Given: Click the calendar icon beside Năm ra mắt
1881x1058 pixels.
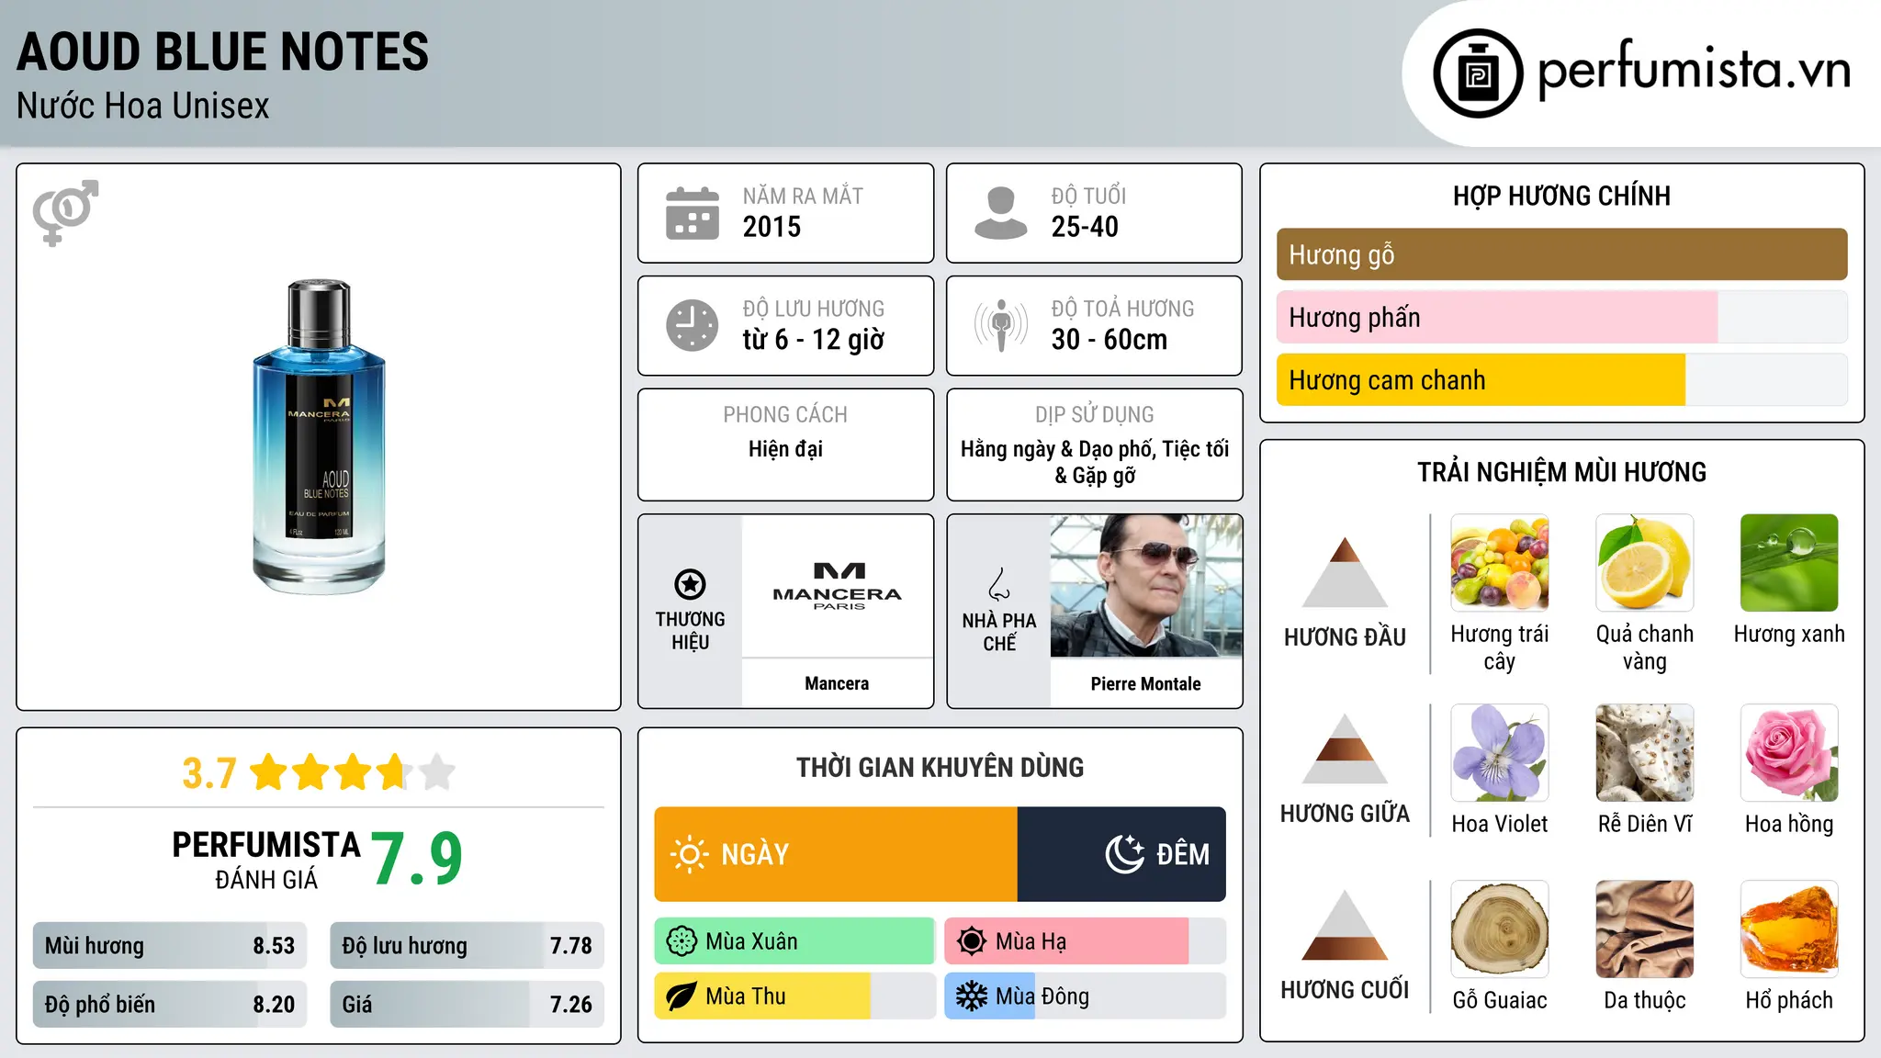Looking at the screenshot, I should point(693,213).
